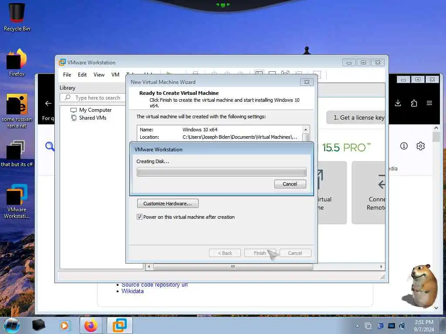Open the Firefox desktop shortcut
This screenshot has height=334, width=446.
tap(17, 63)
